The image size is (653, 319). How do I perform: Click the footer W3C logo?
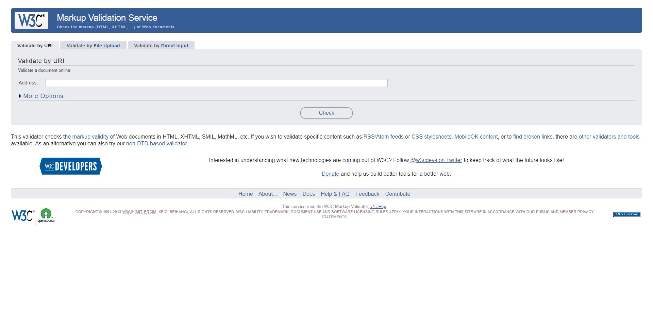coord(23,216)
